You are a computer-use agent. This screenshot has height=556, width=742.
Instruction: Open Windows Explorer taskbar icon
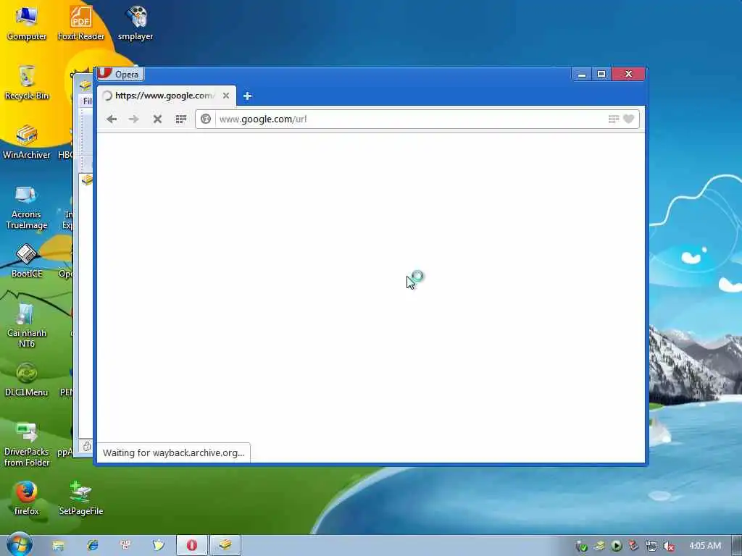[x=58, y=546]
